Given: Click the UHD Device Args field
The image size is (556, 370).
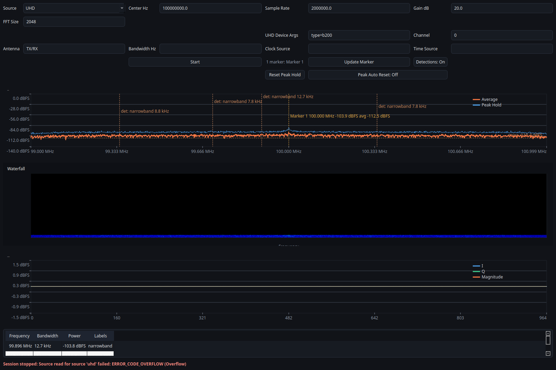Looking at the screenshot, I should pyautogui.click(x=359, y=35).
